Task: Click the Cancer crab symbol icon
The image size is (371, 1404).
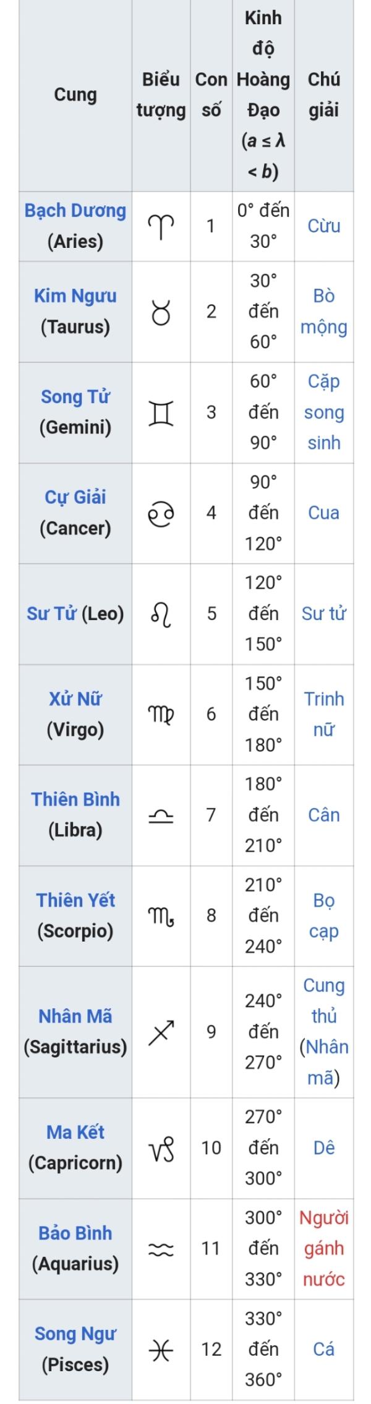Action: point(161,513)
